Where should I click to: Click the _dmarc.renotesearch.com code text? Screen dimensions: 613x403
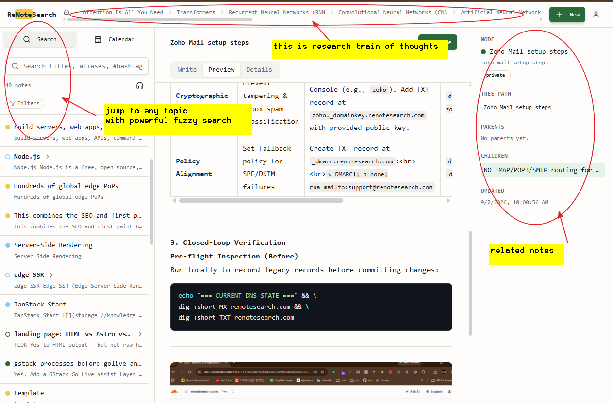(352, 161)
